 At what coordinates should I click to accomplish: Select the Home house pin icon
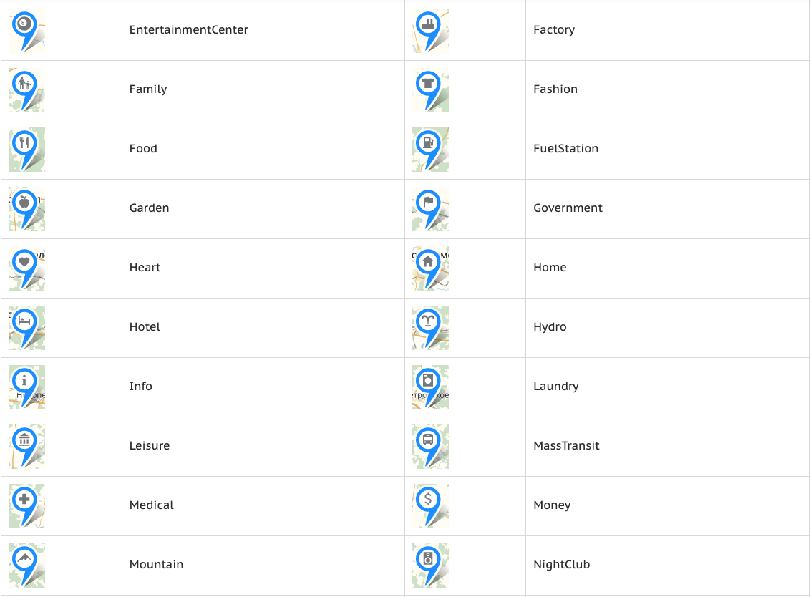[x=430, y=268]
